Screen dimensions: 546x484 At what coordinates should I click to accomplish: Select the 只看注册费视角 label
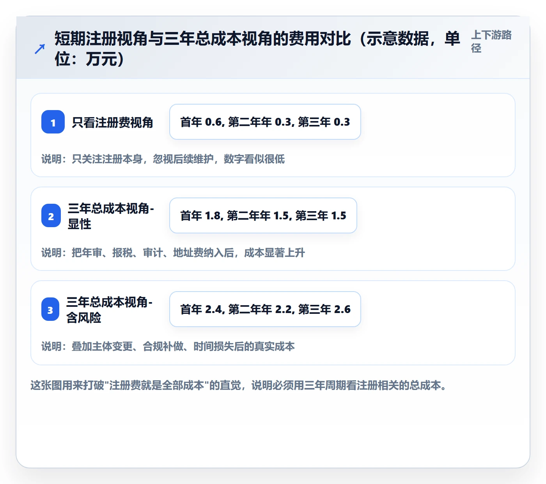[112, 122]
